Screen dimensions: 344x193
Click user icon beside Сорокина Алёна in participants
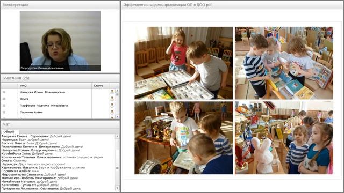tap(112, 112)
